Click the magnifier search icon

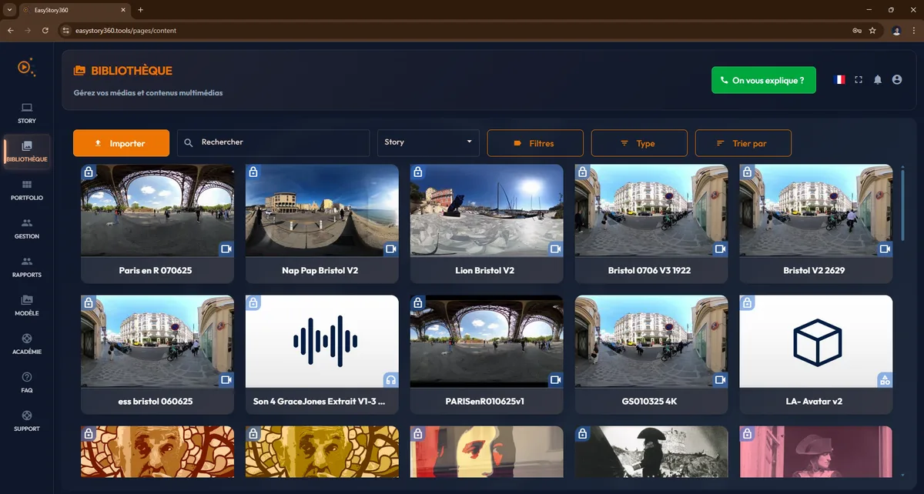(189, 143)
